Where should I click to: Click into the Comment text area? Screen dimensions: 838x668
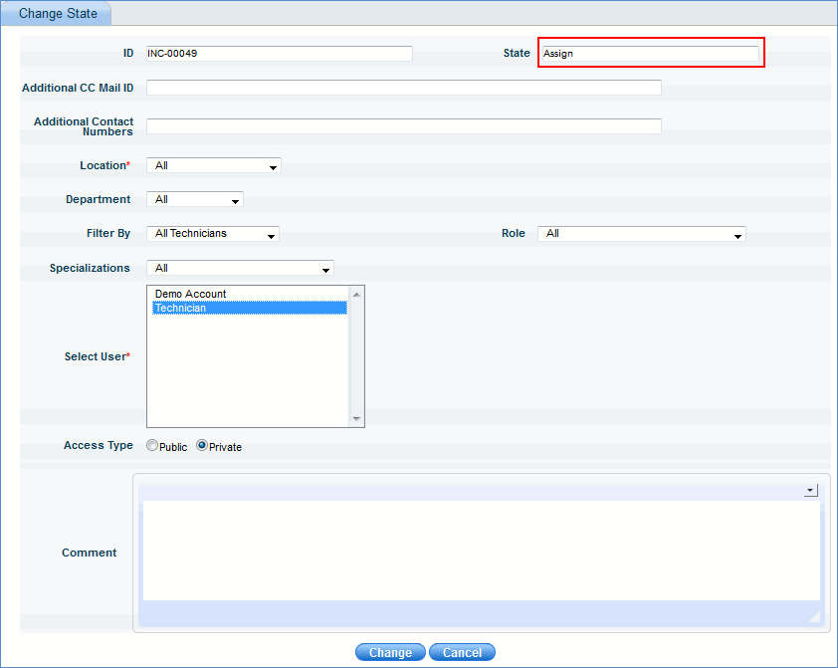[x=481, y=550]
